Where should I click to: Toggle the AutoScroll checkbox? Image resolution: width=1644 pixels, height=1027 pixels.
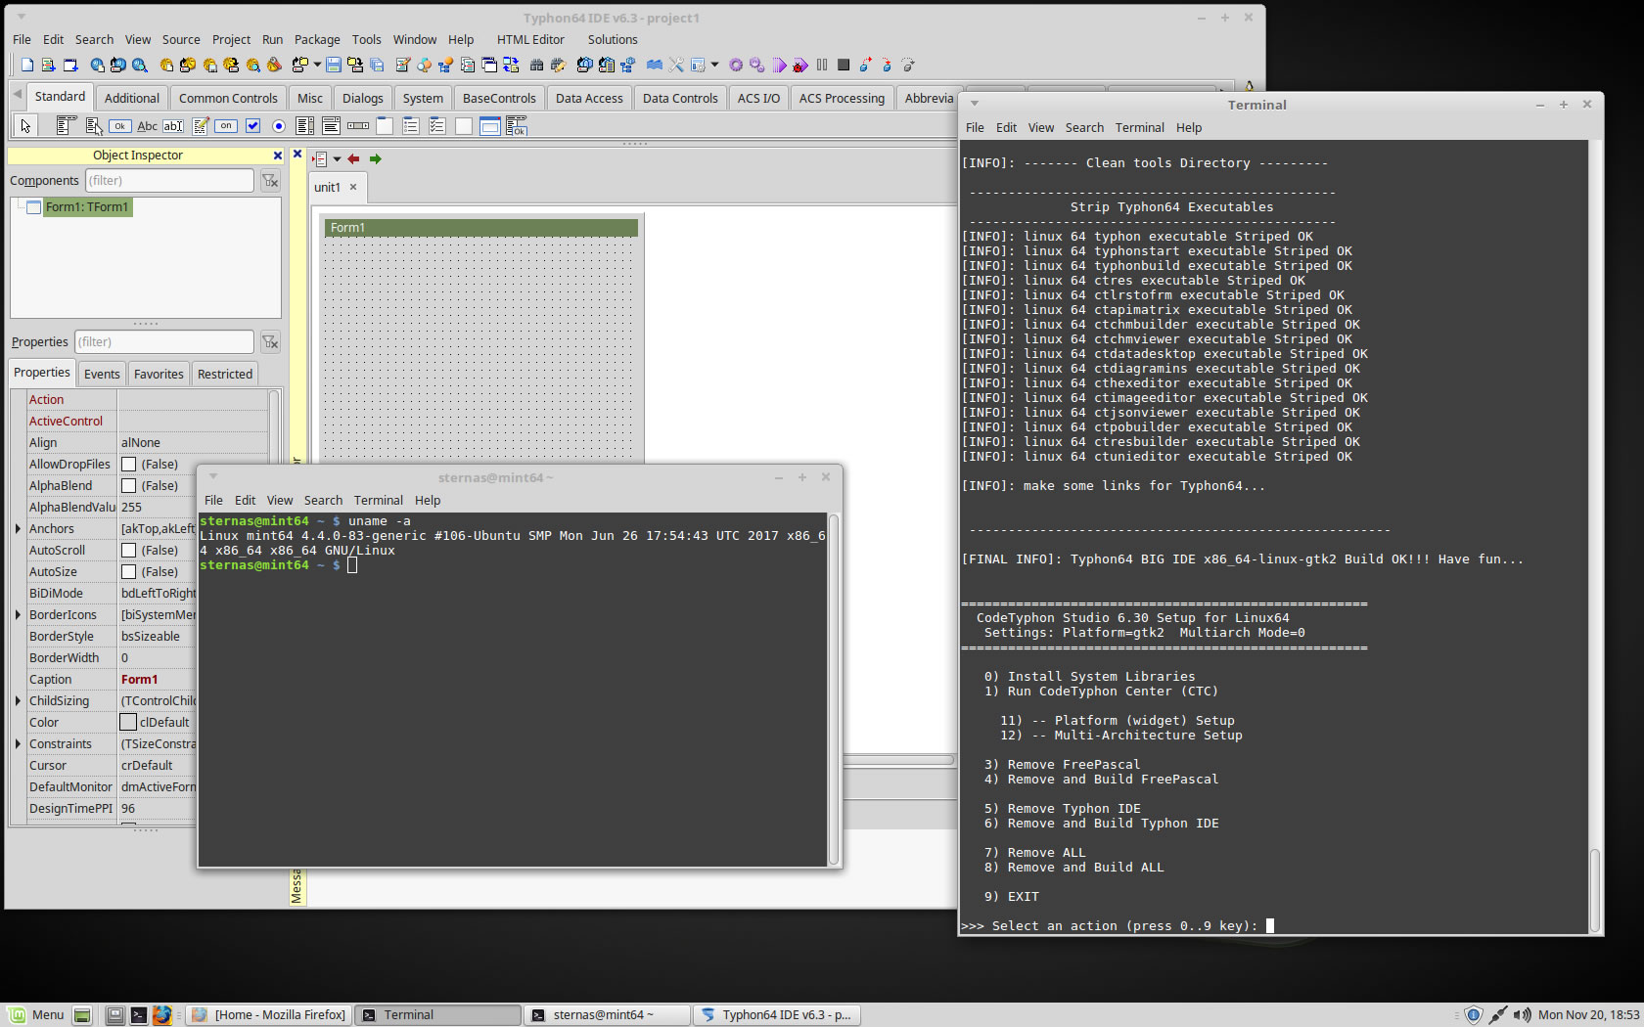[128, 551]
